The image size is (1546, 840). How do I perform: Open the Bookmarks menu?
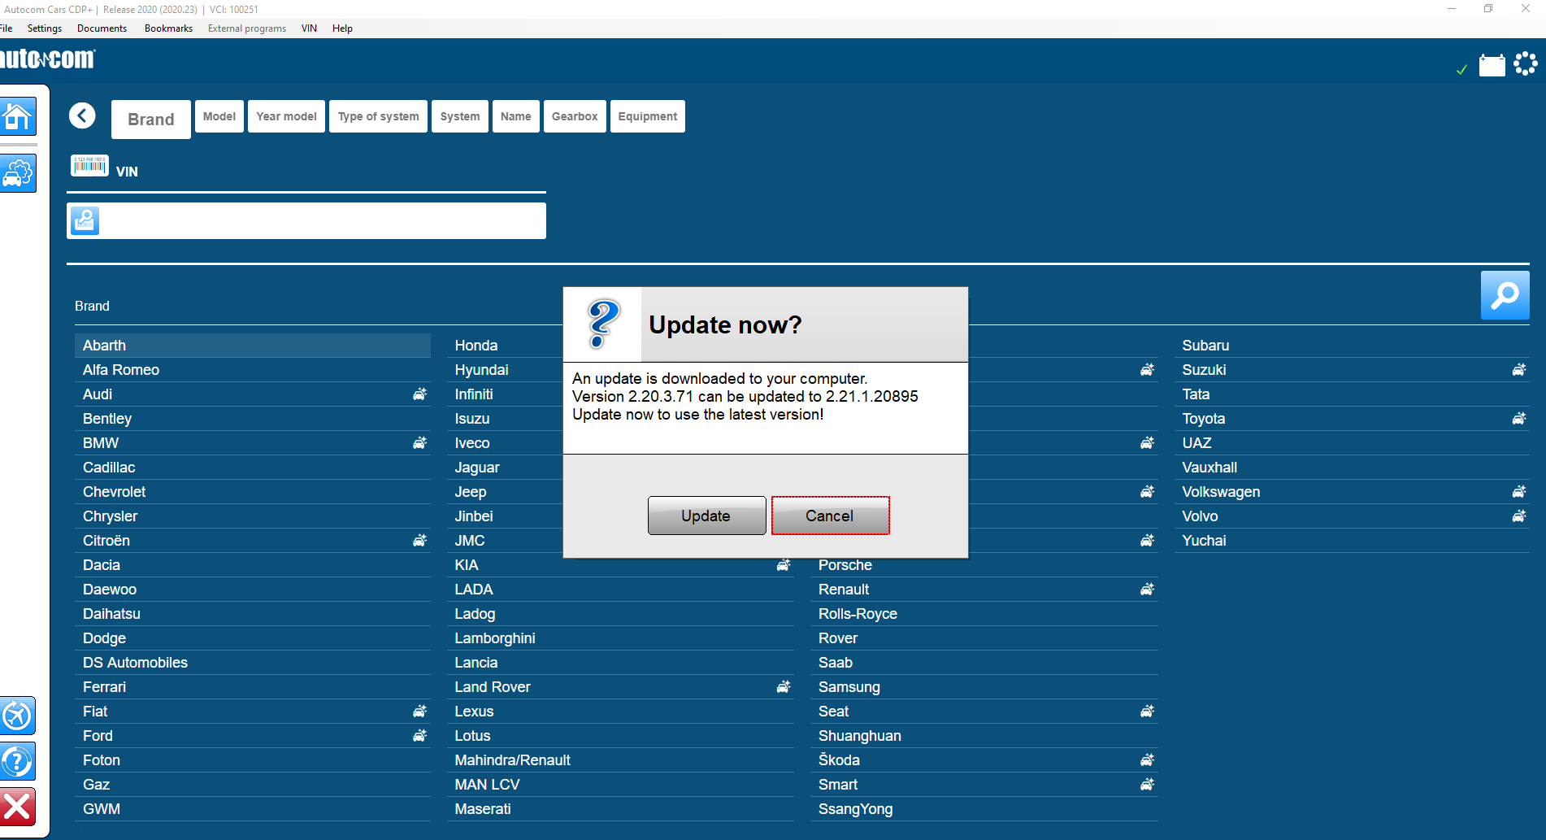[168, 28]
